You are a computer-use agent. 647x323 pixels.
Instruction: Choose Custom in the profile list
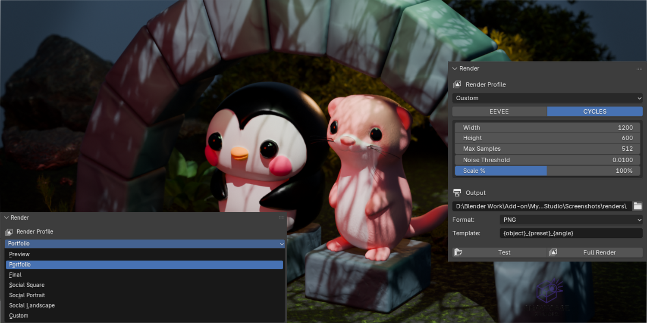[144, 316]
